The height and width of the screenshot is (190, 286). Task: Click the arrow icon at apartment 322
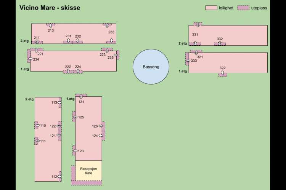coord(223,73)
